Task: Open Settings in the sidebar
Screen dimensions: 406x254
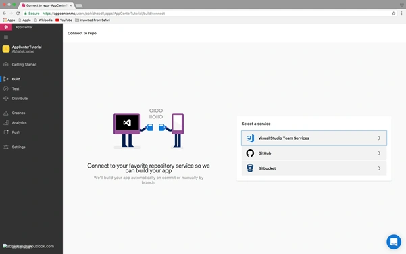Action: click(x=18, y=147)
